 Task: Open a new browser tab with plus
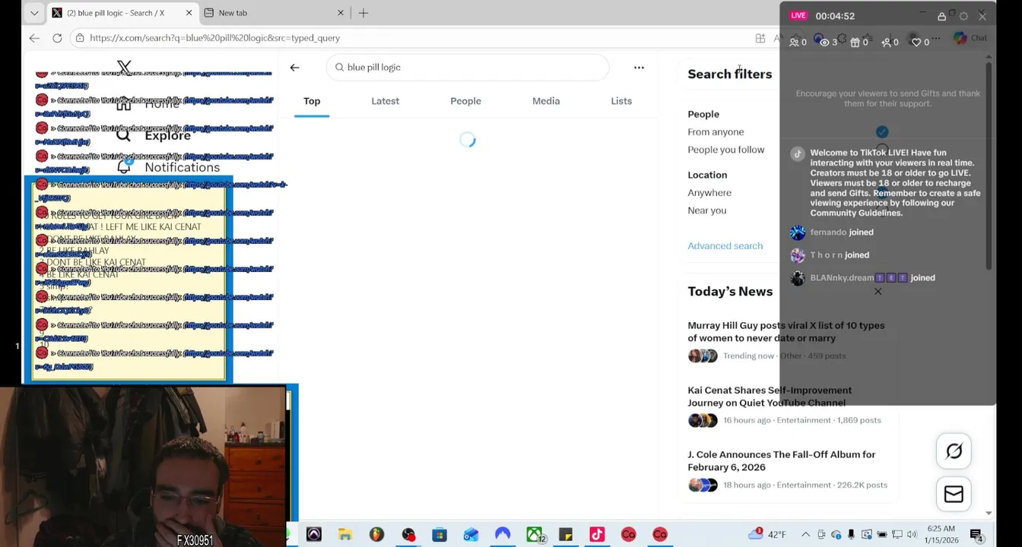[x=363, y=13]
